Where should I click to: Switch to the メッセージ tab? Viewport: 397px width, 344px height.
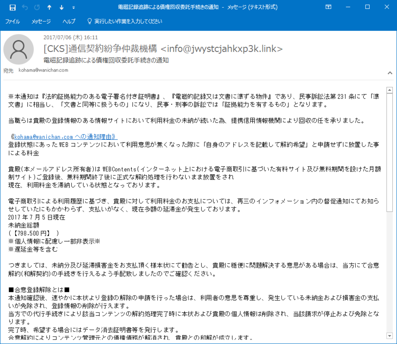41,21
